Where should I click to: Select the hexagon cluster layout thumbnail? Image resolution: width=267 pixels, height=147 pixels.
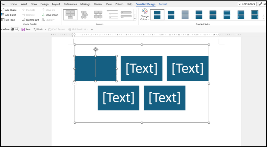point(84,15)
